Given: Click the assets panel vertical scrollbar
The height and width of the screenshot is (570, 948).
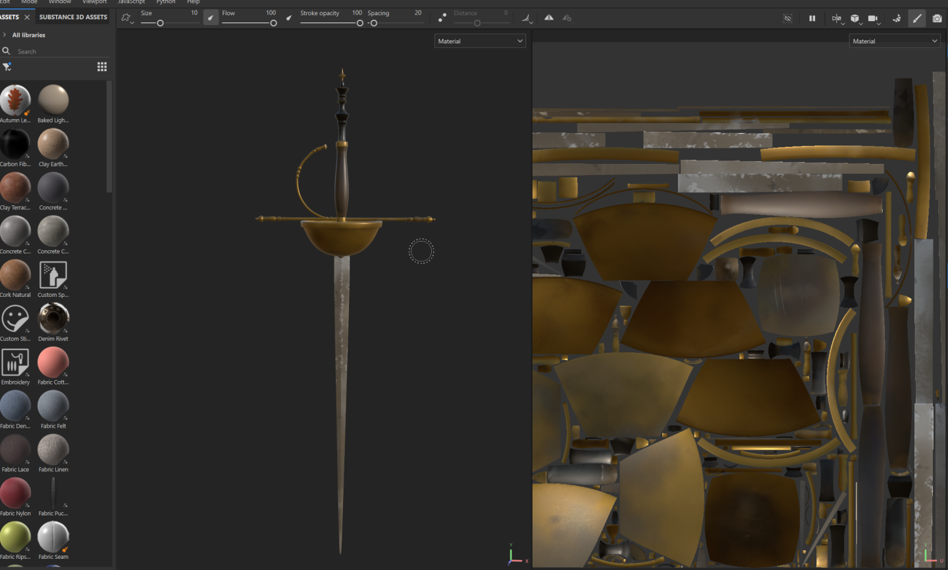Looking at the screenshot, I should (109, 137).
